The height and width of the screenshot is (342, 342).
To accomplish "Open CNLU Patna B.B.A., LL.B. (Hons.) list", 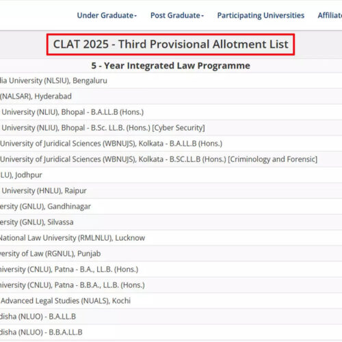I will [73, 285].
